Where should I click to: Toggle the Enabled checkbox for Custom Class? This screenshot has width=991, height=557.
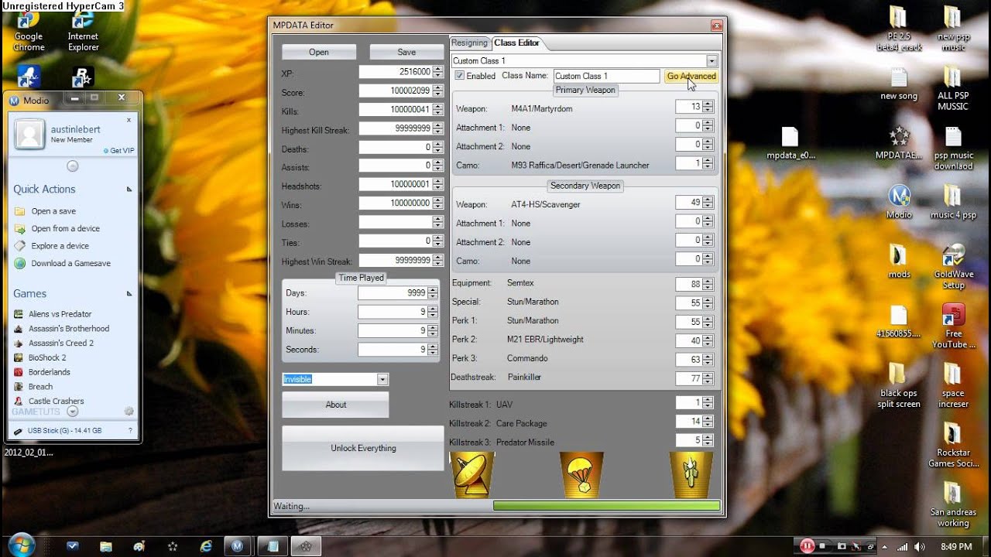click(x=460, y=76)
